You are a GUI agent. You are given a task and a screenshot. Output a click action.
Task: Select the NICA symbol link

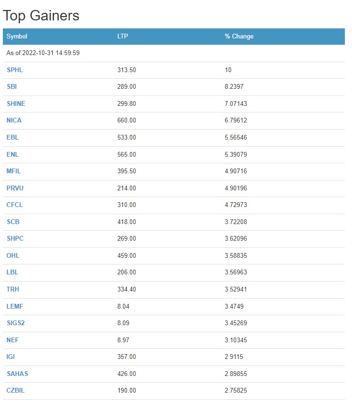coord(14,120)
